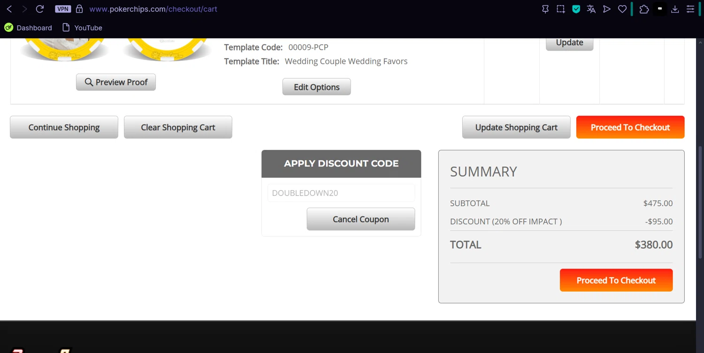The height and width of the screenshot is (353, 704).
Task: Click the pin icon in browser toolbar
Action: click(x=545, y=9)
